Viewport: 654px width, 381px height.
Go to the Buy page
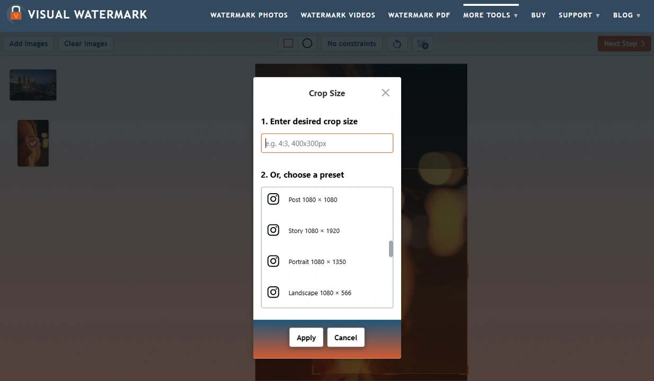tap(538, 15)
